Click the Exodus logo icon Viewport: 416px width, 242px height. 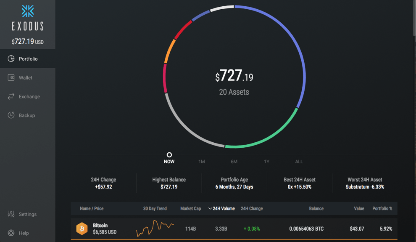point(28,11)
